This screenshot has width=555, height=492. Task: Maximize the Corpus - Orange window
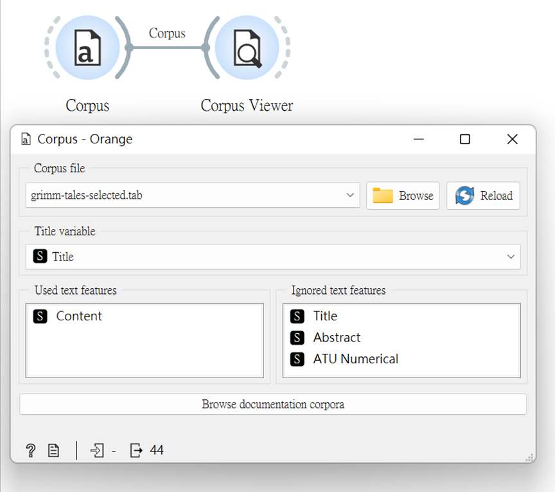[464, 140]
